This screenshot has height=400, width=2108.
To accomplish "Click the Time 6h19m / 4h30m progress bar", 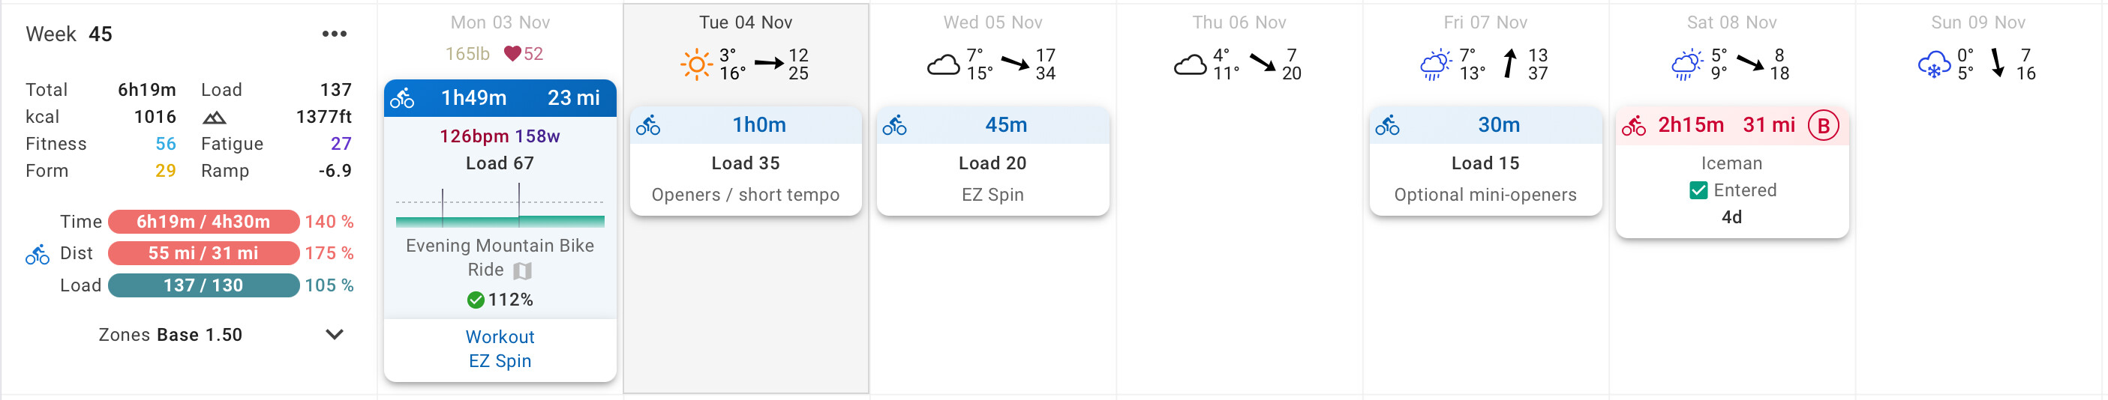I will [x=203, y=221].
